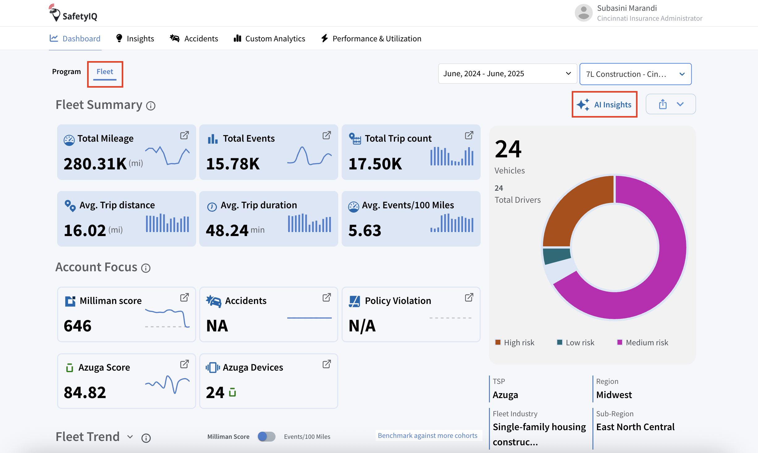Screen dimensions: 758x453
Task: Click the Total Drivers label
Action: coord(518,200)
